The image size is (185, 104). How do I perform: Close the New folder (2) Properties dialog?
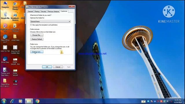tap(72, 6)
